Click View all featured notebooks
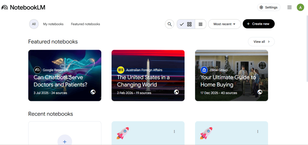Viewport: 308px width, 145px height. 261,42
